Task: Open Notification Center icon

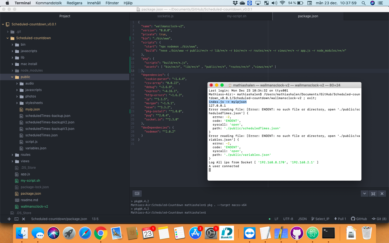Action: [380, 3]
